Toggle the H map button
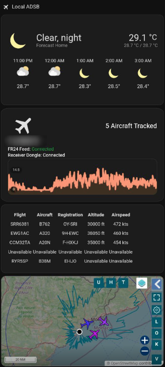 point(111,283)
